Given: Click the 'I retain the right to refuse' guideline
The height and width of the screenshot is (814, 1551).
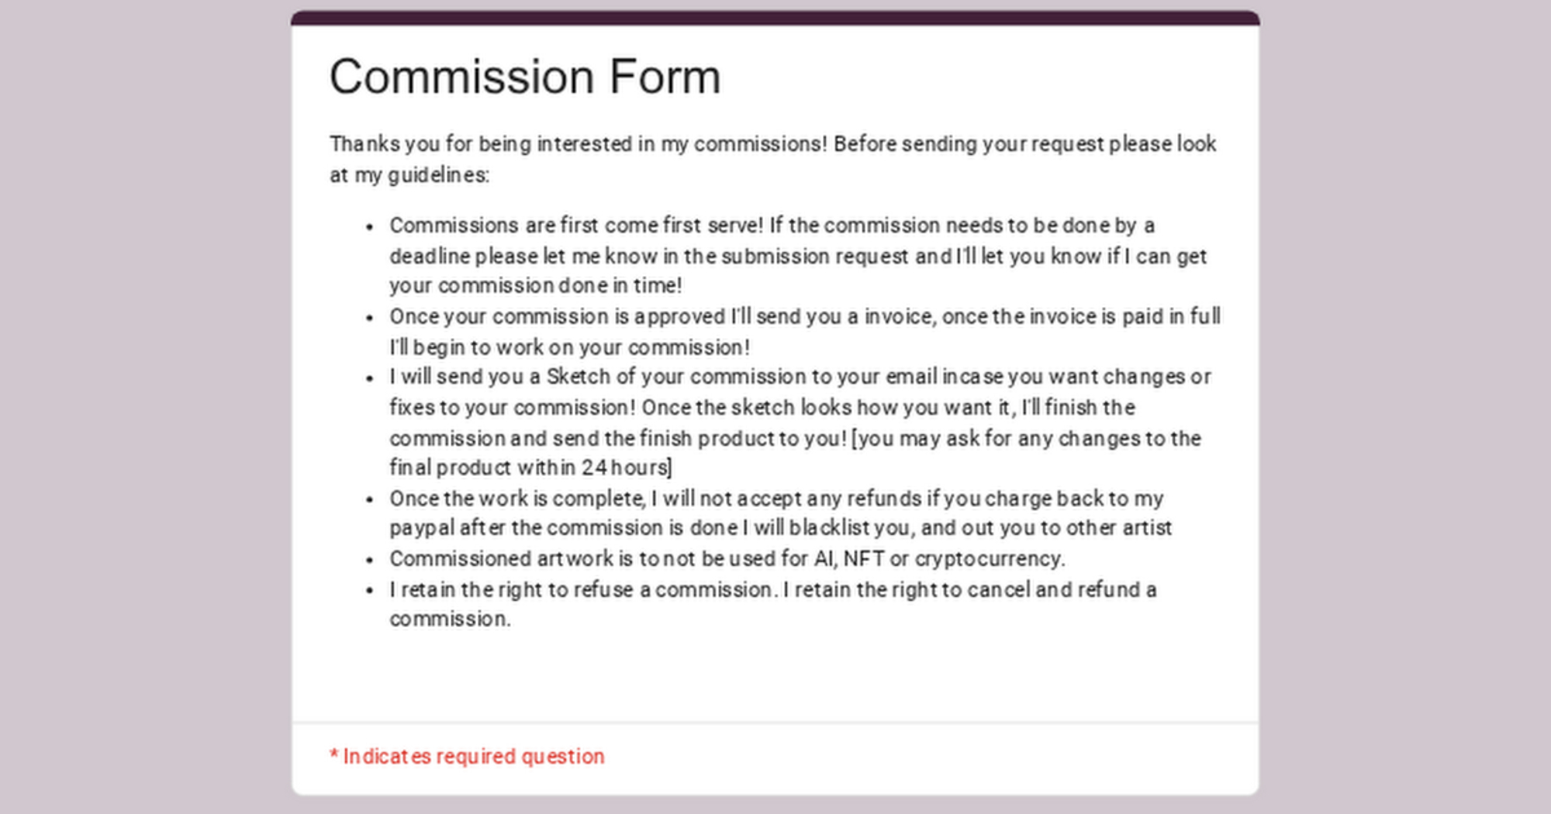Looking at the screenshot, I should [772, 590].
